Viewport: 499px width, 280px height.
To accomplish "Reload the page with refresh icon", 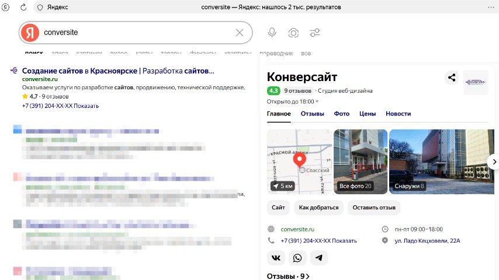I will pos(23,7).
